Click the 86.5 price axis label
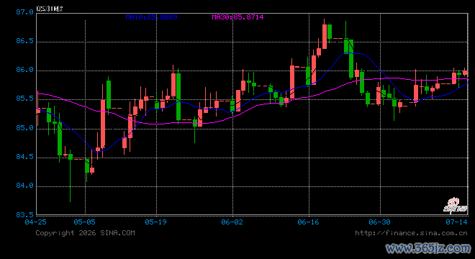Image resolution: width=475 pixels, height=259 pixels. click(x=24, y=41)
